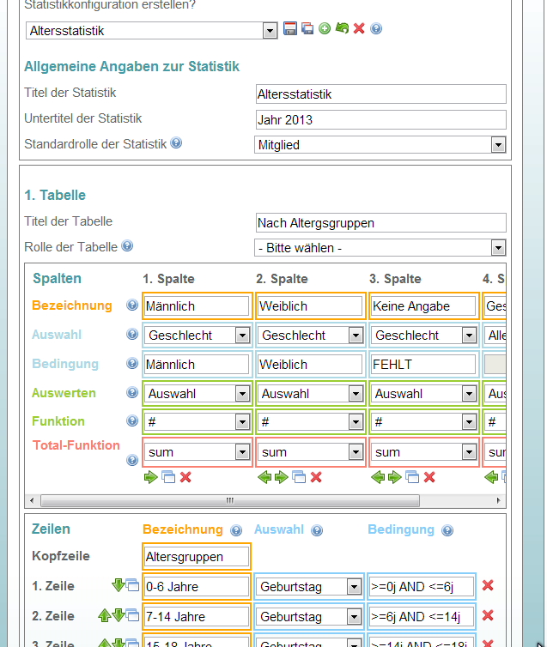
Task: Click the columns horizontal scrollbar thumb
Action: coord(229,500)
